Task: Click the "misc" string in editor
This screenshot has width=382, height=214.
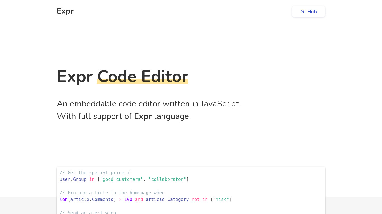Action: pos(221,200)
